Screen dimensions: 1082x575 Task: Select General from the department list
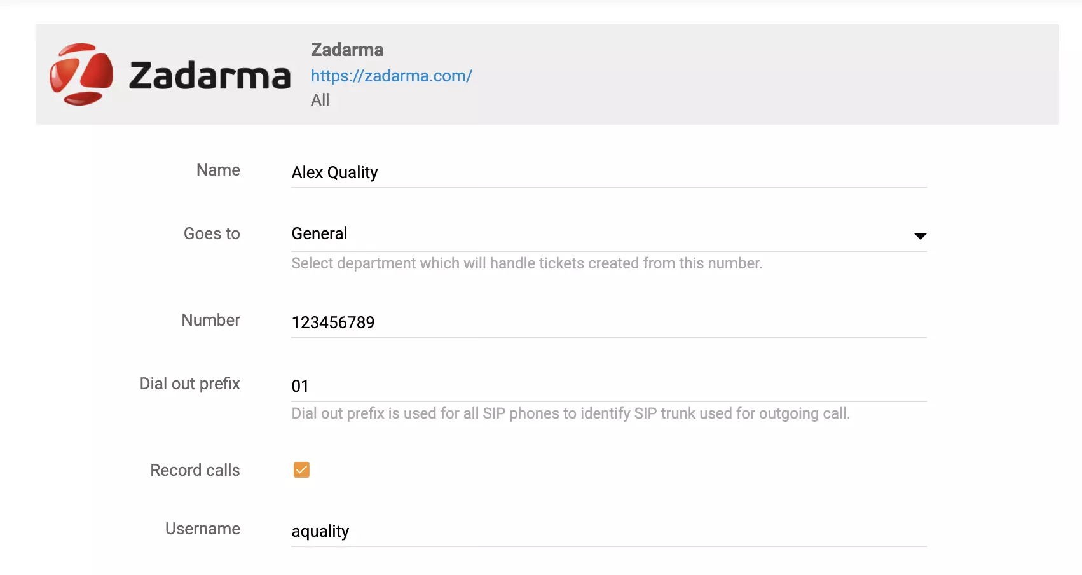coord(319,233)
